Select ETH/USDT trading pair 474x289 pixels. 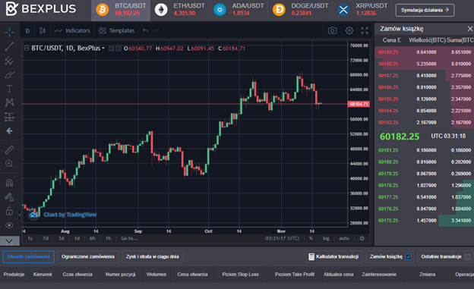(180, 10)
